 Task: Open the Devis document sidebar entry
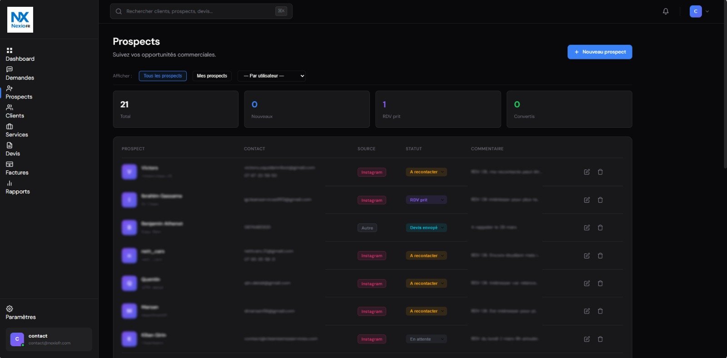tap(12, 150)
